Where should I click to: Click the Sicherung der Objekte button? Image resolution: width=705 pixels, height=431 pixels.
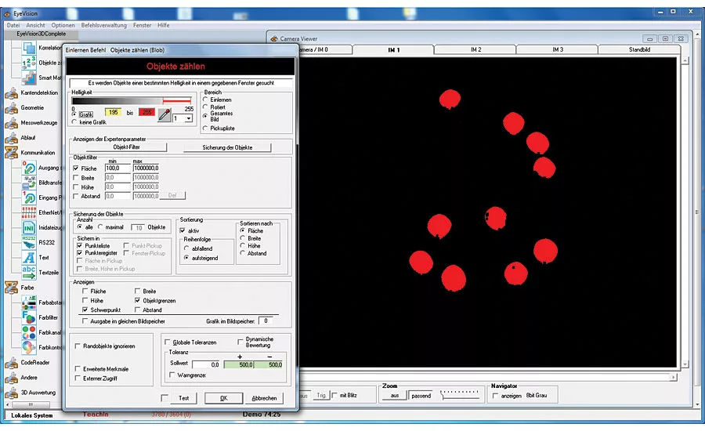tap(227, 147)
